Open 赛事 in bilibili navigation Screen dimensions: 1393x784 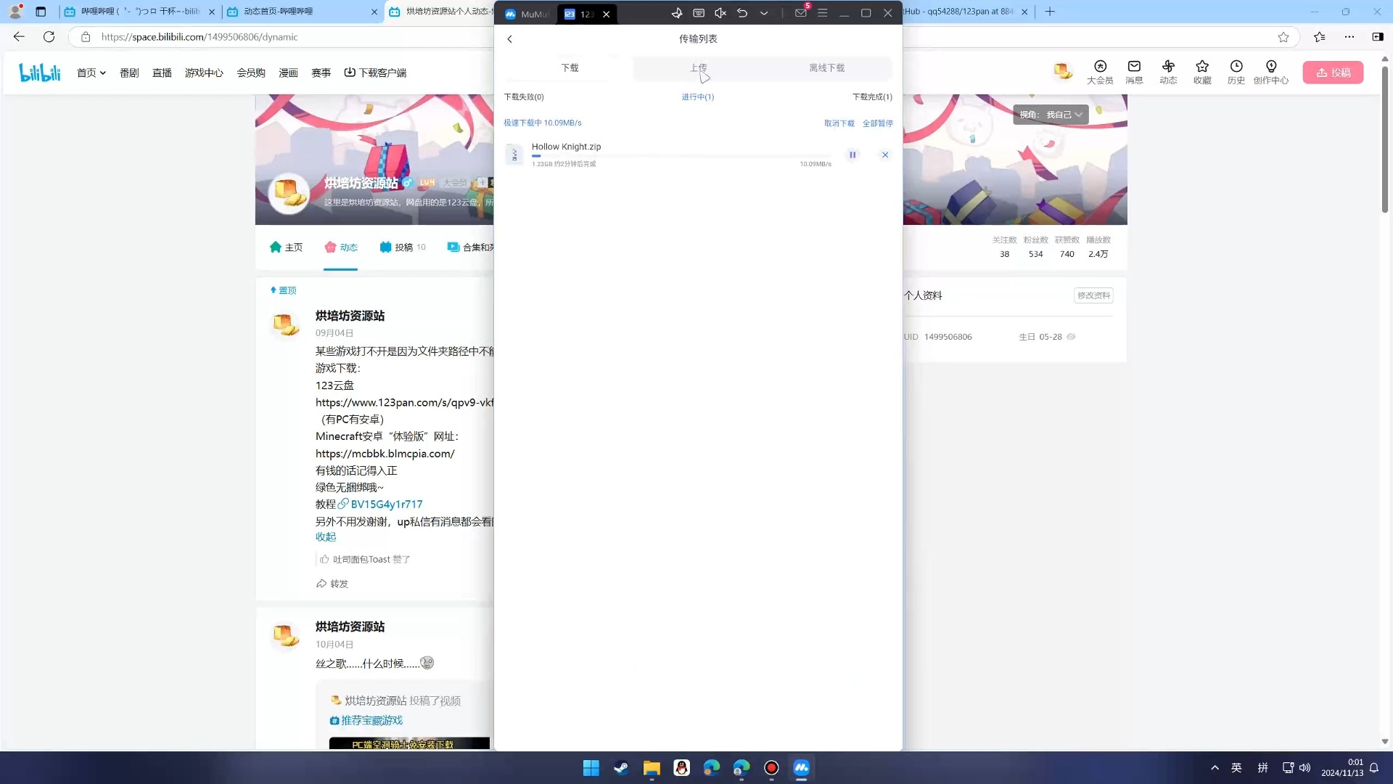point(321,73)
